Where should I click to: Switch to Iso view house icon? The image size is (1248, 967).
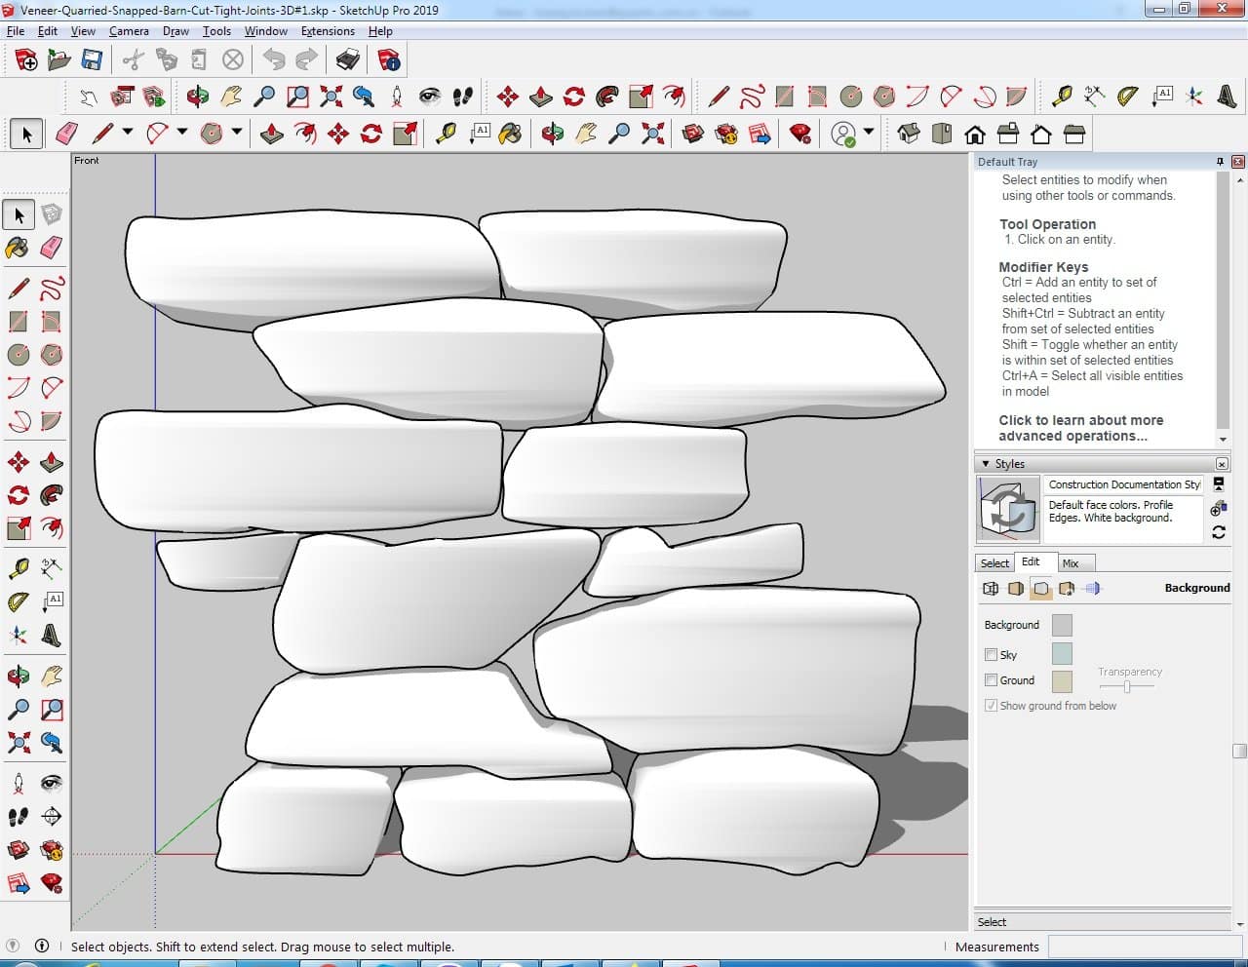click(x=909, y=134)
